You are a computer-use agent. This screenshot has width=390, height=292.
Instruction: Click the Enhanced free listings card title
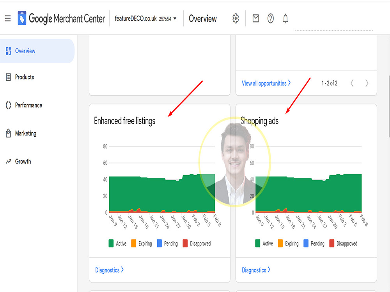[124, 121]
